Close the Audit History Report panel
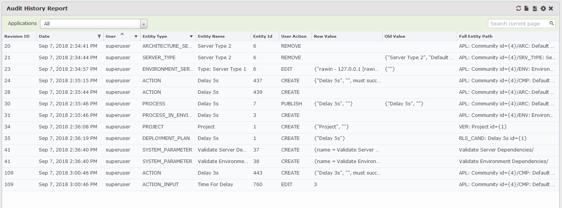 click(x=551, y=8)
